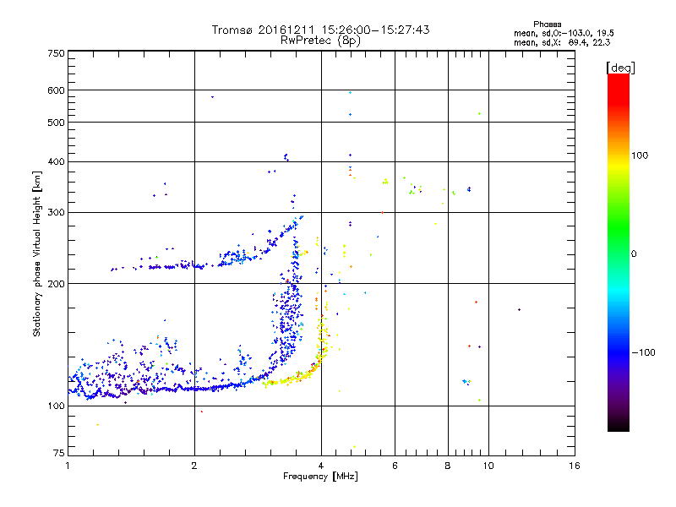The width and height of the screenshot is (676, 507).
Task: Click x-axis tick label '8'
Action: click(448, 466)
